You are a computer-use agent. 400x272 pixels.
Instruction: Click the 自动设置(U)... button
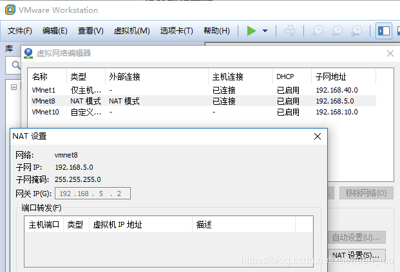coord(356,237)
